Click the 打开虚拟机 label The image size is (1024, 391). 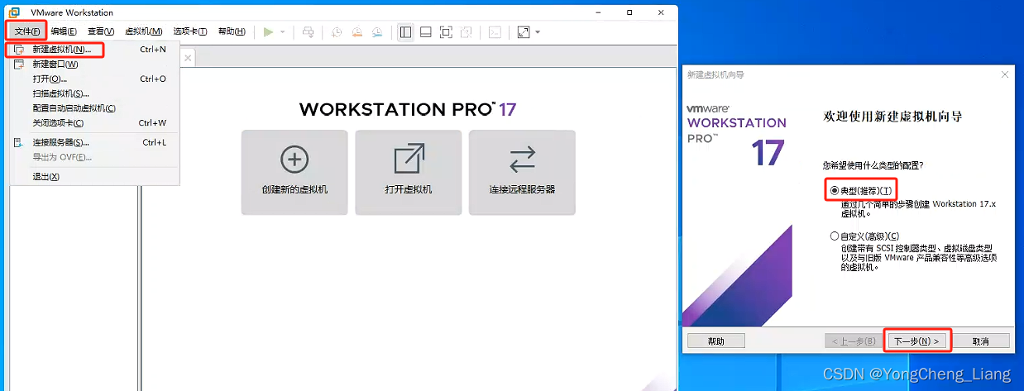[409, 189]
